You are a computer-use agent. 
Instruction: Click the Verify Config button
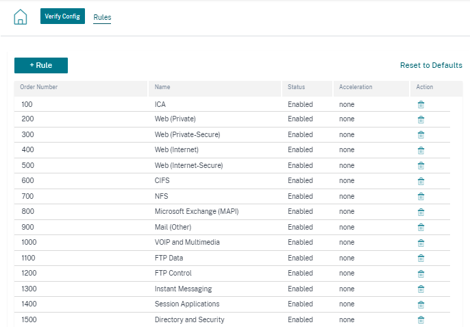tap(62, 16)
